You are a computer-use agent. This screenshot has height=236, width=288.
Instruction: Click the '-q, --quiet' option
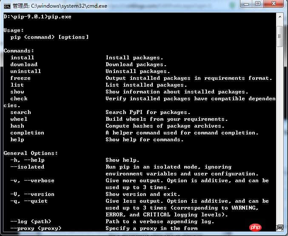pyautogui.click(x=29, y=201)
